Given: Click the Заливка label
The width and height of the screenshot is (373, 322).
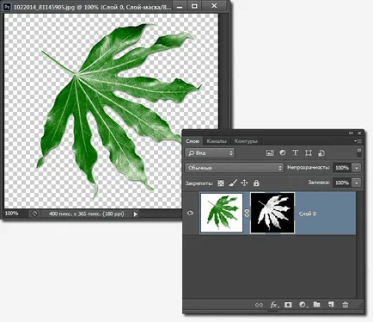Looking at the screenshot, I should tap(319, 183).
